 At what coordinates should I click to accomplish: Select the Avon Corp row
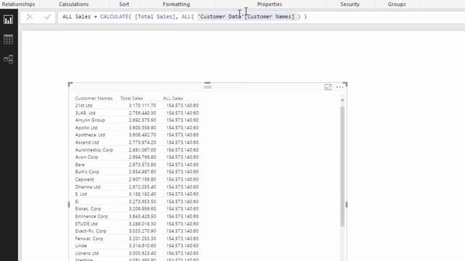coord(137,157)
